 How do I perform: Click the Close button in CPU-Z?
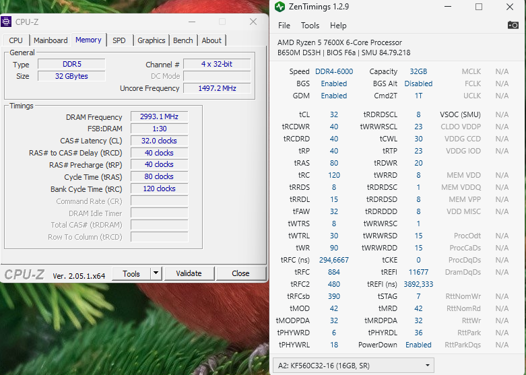pyautogui.click(x=240, y=273)
